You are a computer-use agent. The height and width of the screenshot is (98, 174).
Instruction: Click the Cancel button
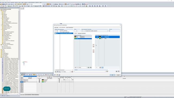[x=118, y=75]
